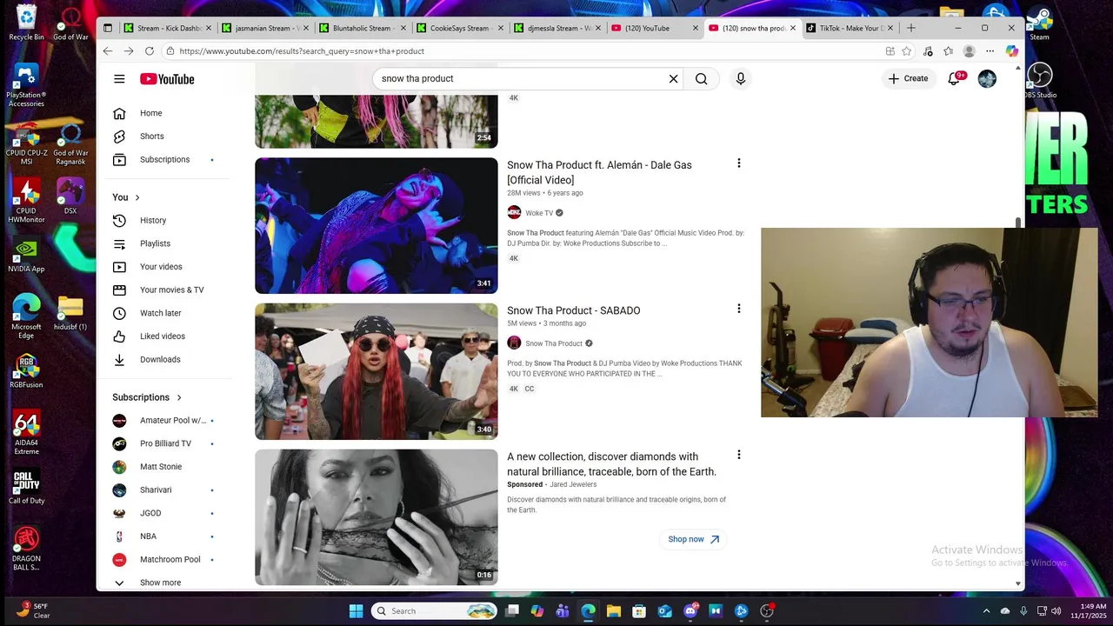Open the Dale Gas video title
This screenshot has width=1113, height=626.
click(599, 172)
